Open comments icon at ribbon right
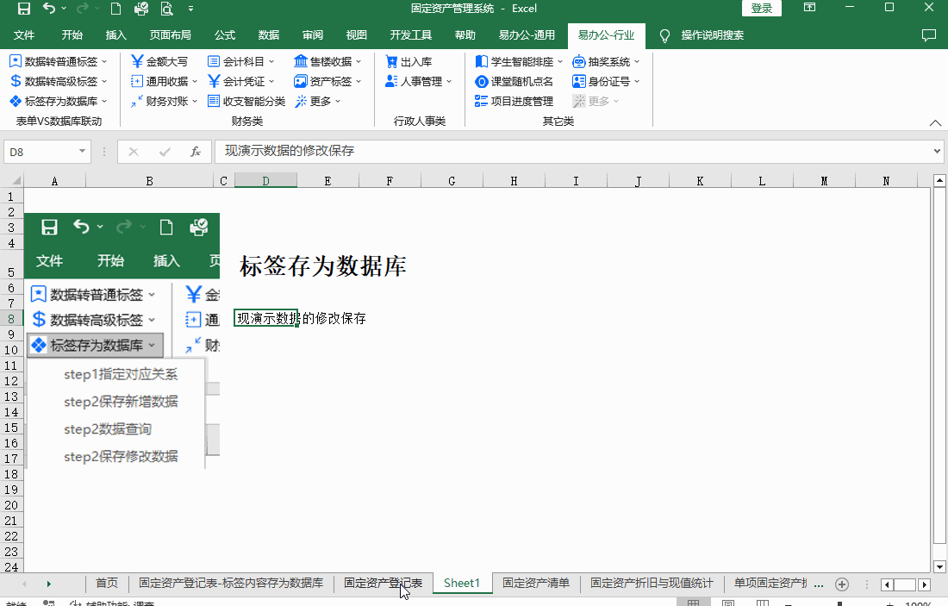948x606 pixels. [x=929, y=35]
